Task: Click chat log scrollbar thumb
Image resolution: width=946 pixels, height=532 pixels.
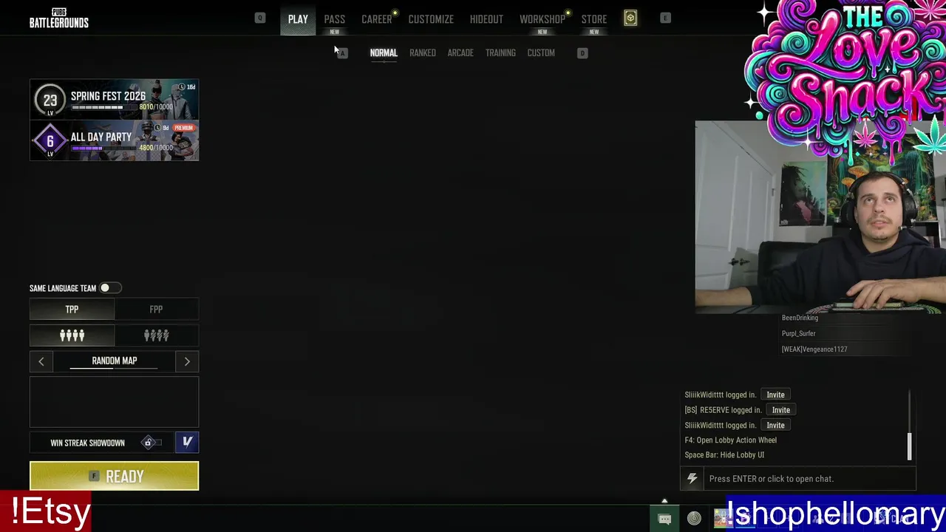Action: point(909,446)
